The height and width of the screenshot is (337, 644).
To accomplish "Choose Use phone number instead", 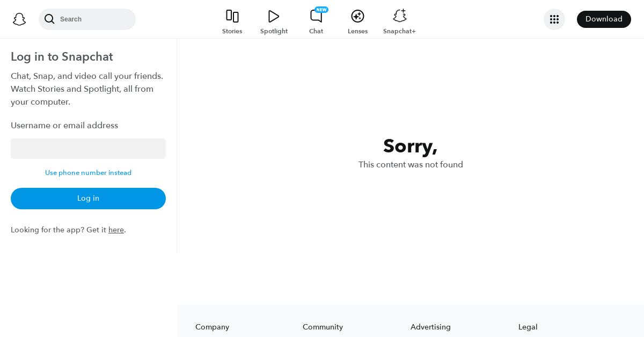I will pyautogui.click(x=88, y=173).
